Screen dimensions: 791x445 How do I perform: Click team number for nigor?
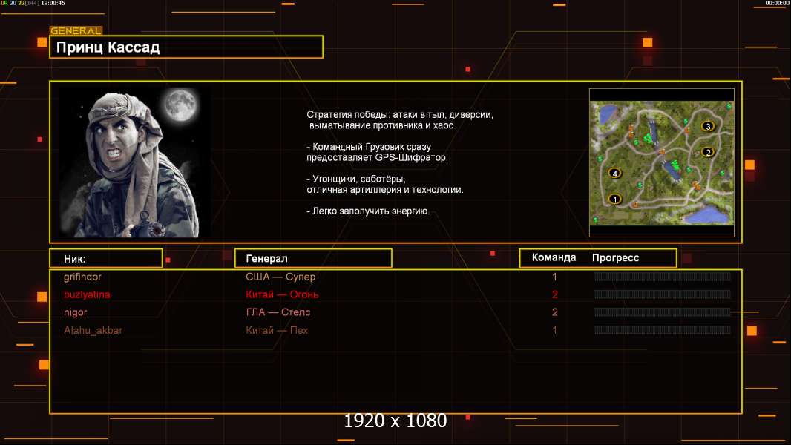(x=554, y=312)
